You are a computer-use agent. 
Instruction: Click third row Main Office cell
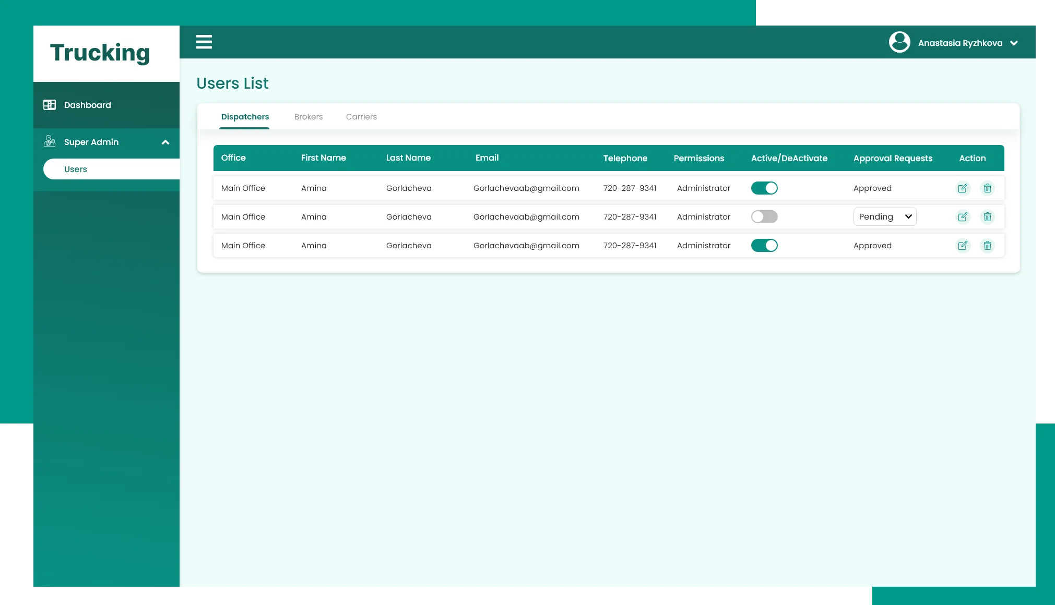(x=243, y=245)
